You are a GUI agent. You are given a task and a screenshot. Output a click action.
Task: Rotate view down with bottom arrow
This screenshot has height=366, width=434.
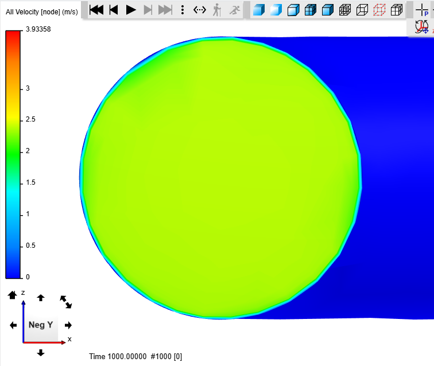click(x=41, y=352)
